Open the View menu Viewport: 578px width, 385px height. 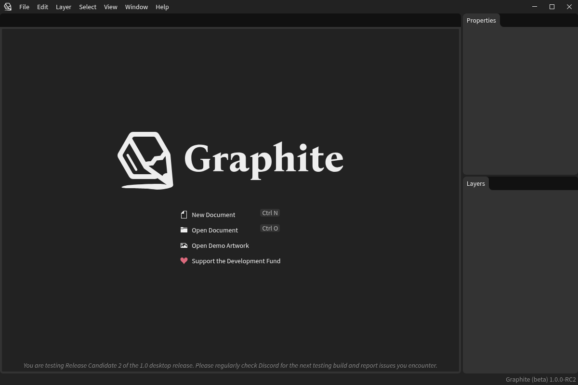click(x=110, y=7)
